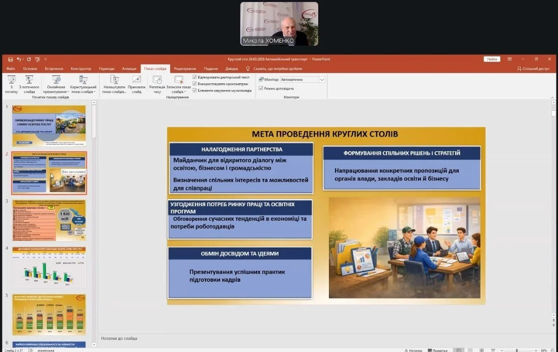Select slide 4 thumbnail with bar chart
The image size is (558, 352).
click(x=49, y=268)
